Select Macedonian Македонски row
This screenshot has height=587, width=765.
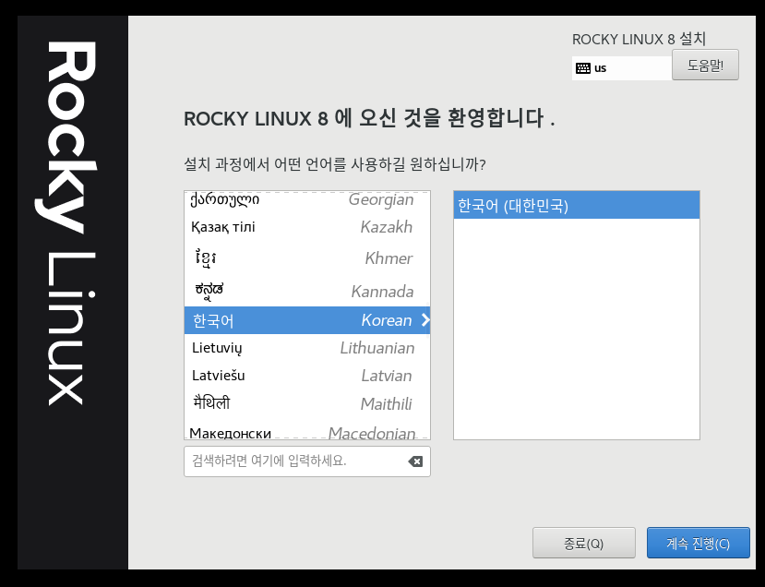(307, 431)
